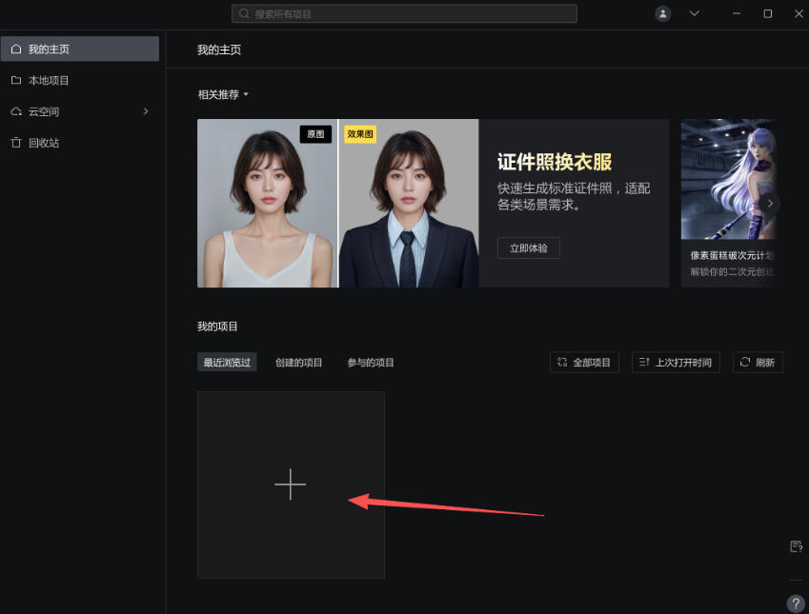
Task: Select the 效果图 label on the banner
Action: coord(360,134)
